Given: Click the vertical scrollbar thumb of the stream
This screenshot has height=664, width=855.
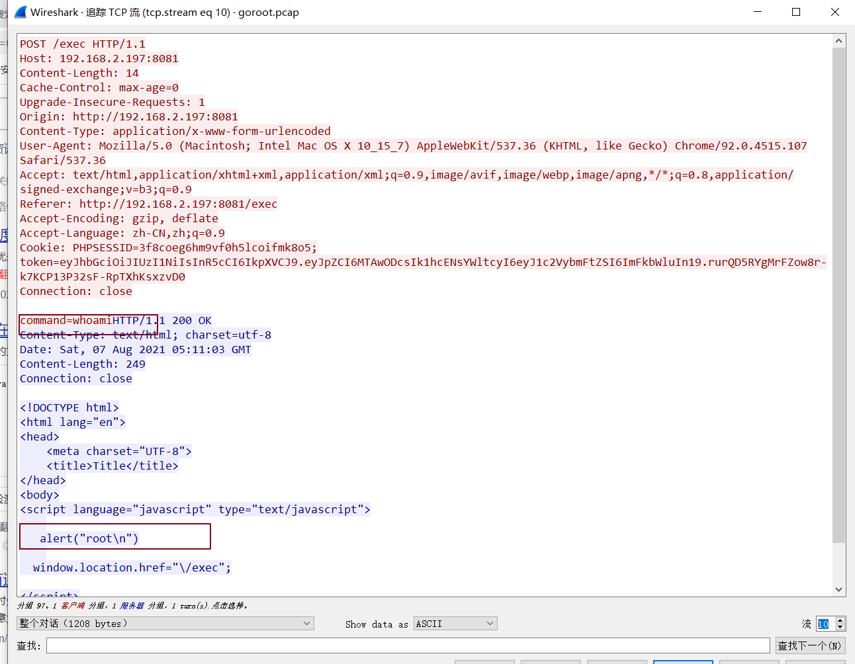Looking at the screenshot, I should (x=839, y=295).
